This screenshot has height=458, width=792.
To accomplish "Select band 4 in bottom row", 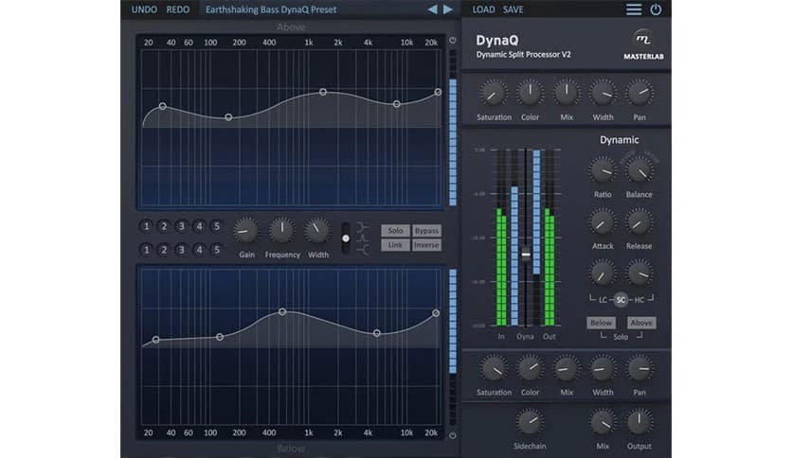I will tap(199, 250).
